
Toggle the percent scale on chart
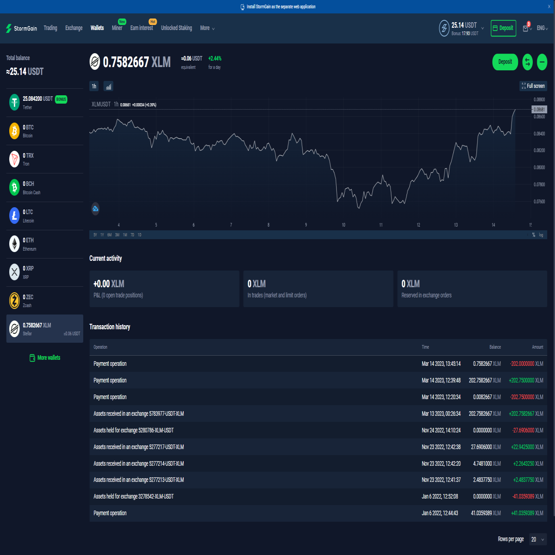[x=533, y=235]
